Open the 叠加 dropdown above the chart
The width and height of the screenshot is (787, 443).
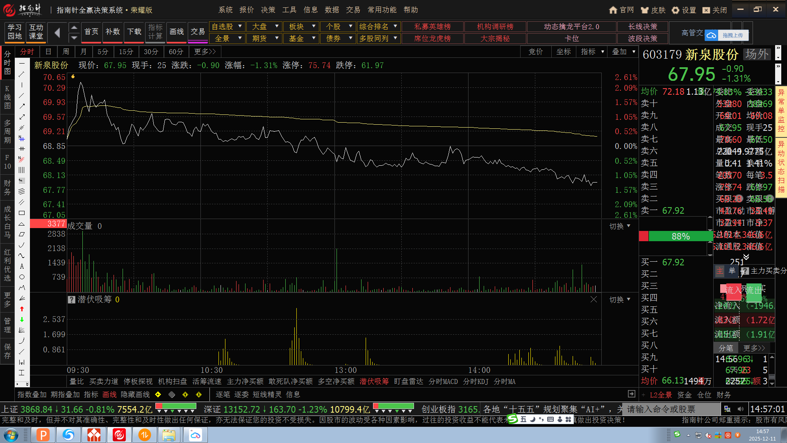click(x=623, y=52)
